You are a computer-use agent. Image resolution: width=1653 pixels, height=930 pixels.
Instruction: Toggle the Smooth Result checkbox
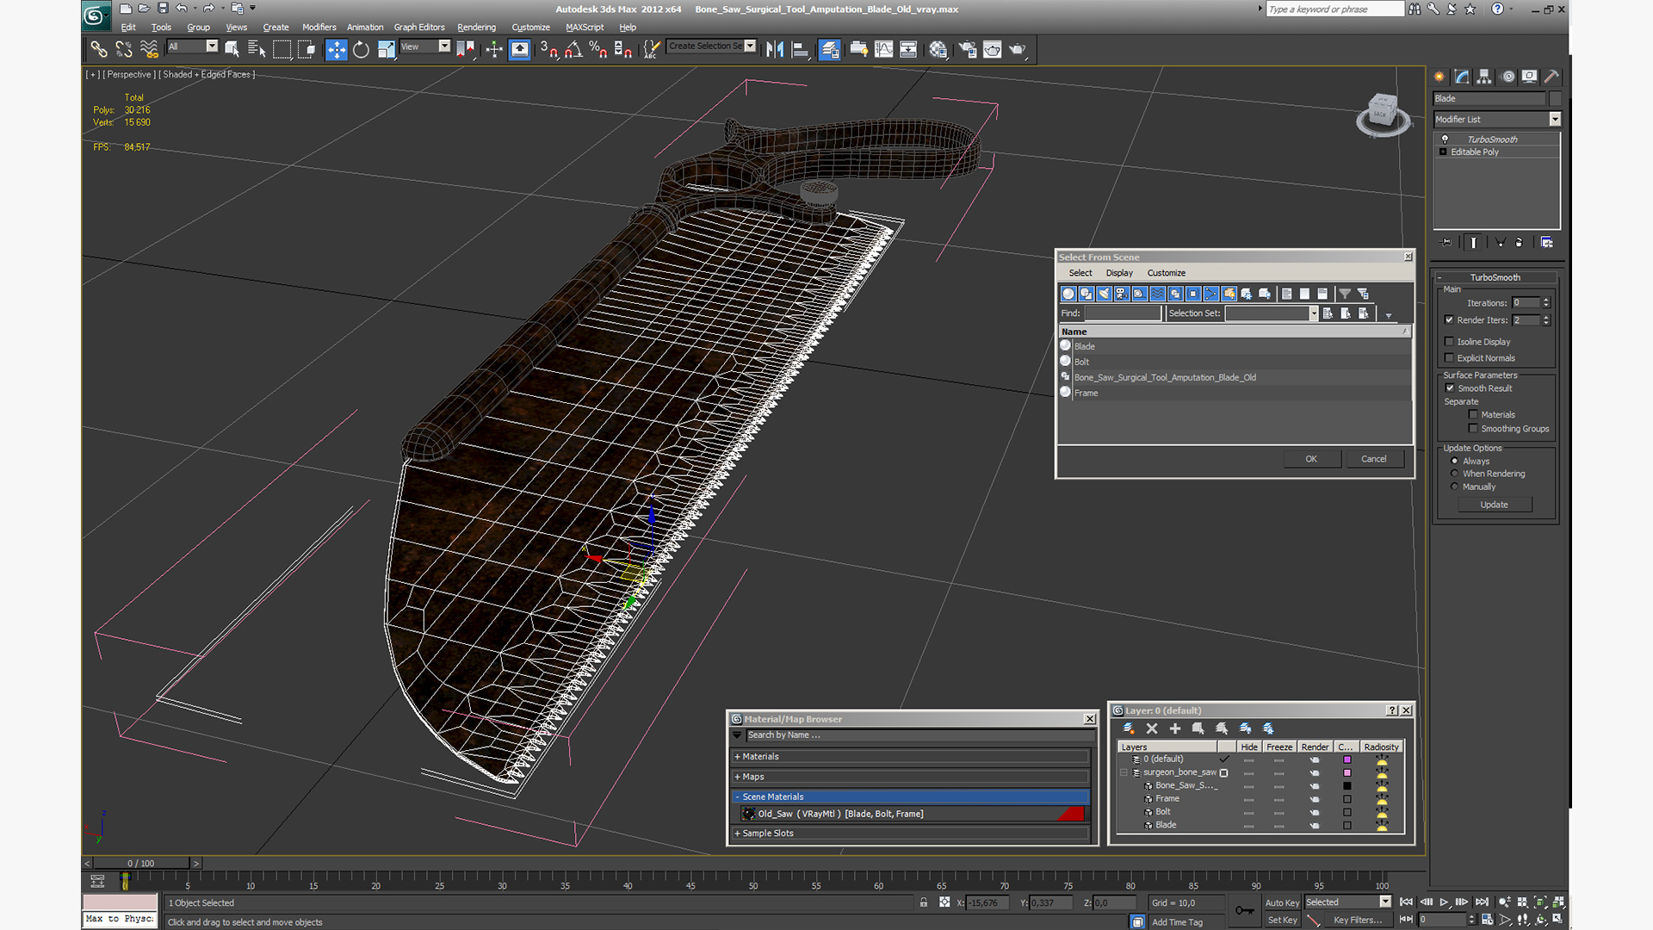coord(1450,388)
